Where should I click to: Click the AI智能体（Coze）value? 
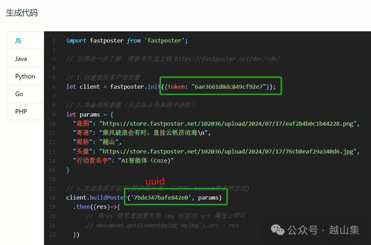pos(146,161)
